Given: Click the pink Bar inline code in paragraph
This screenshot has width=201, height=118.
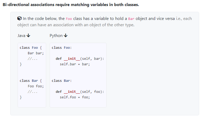Looking at the screenshot, I should 131,19.
